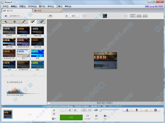Select the single image view A
Viewport: 165px width, 123px height.
coord(133,16)
